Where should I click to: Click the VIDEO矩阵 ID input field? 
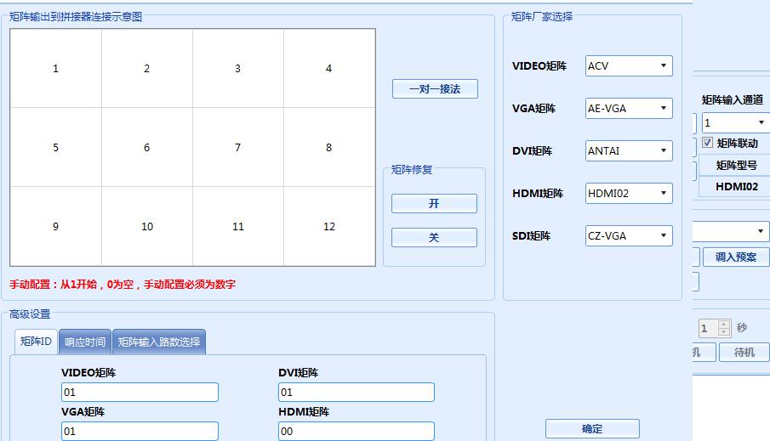point(140,393)
